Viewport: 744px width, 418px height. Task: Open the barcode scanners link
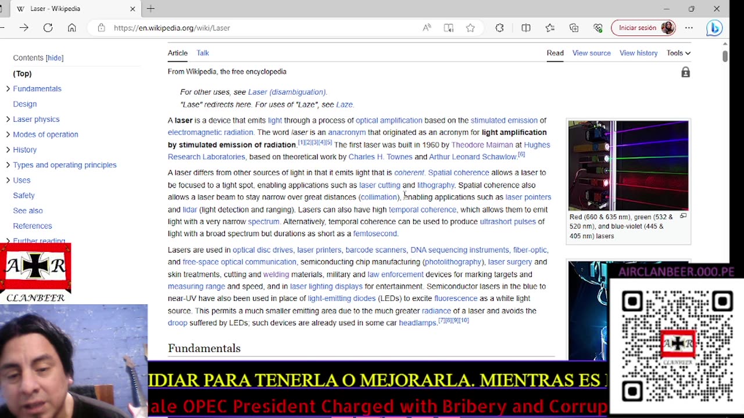pyautogui.click(x=375, y=250)
